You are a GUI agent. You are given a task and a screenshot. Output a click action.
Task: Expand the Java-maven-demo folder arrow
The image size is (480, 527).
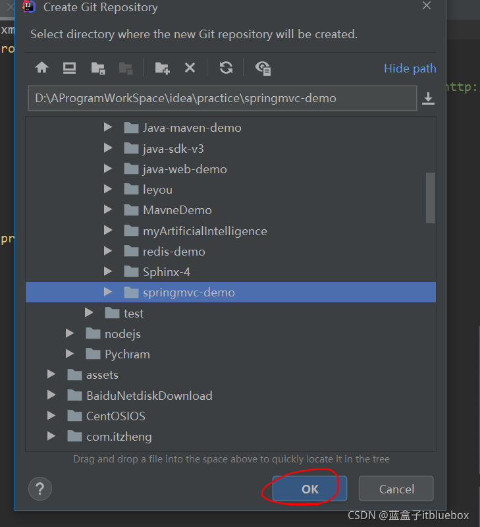tap(107, 127)
